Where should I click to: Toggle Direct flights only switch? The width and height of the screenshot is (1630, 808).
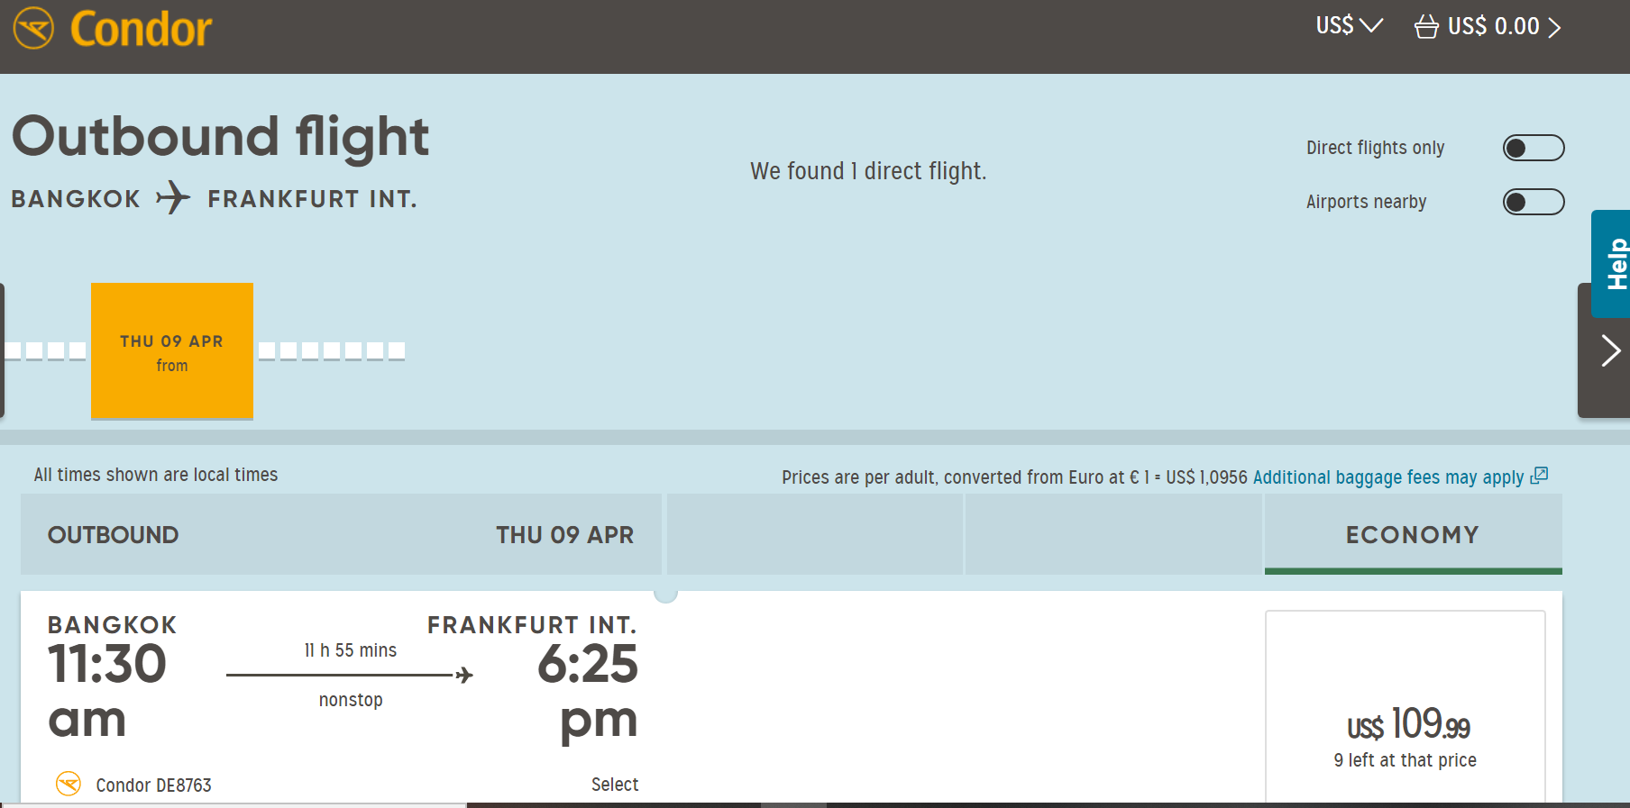point(1534,148)
